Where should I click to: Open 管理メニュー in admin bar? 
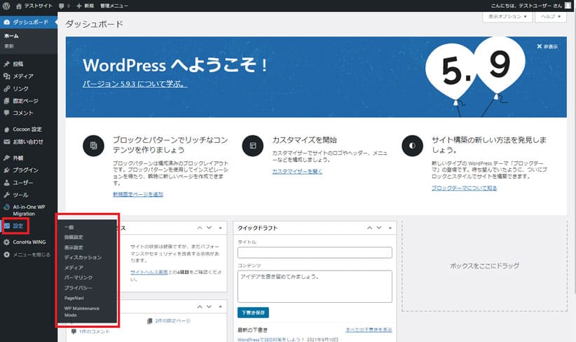[114, 6]
